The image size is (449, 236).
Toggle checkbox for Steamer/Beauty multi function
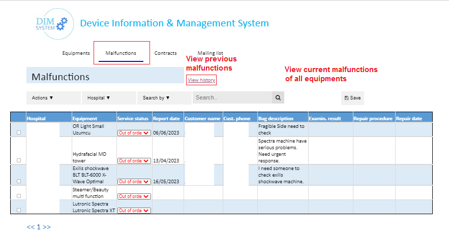(x=19, y=196)
